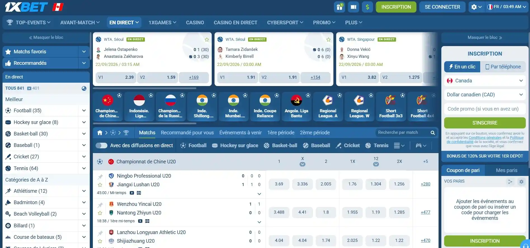Click the trophy icon in breadcrumb

coord(126,133)
